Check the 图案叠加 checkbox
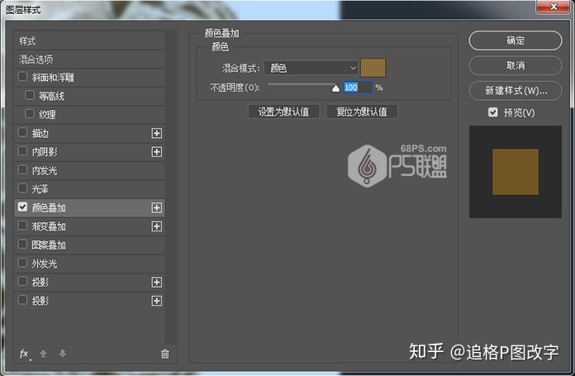Screen dimensions: 575x376 pos(23,245)
